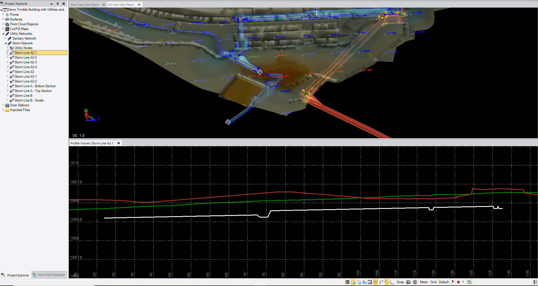Expand the Cut/Fill Maps node
This screenshot has height=286, width=538.
[3, 29]
